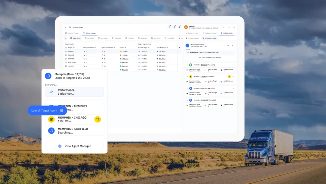
Task: Open the Outbound Demand panel tab
Action: point(210,33)
